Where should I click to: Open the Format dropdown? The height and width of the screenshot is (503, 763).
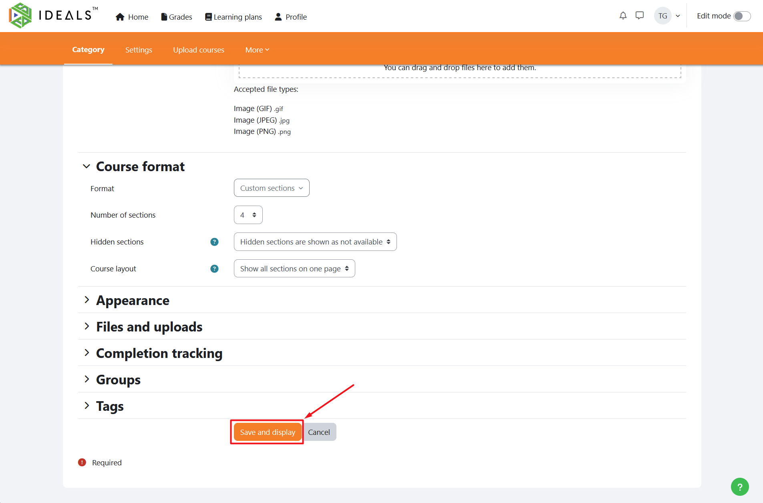tap(271, 188)
